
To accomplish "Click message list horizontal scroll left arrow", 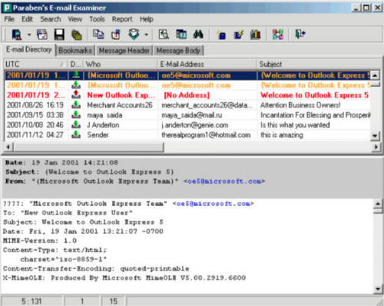I will [x=8, y=147].
